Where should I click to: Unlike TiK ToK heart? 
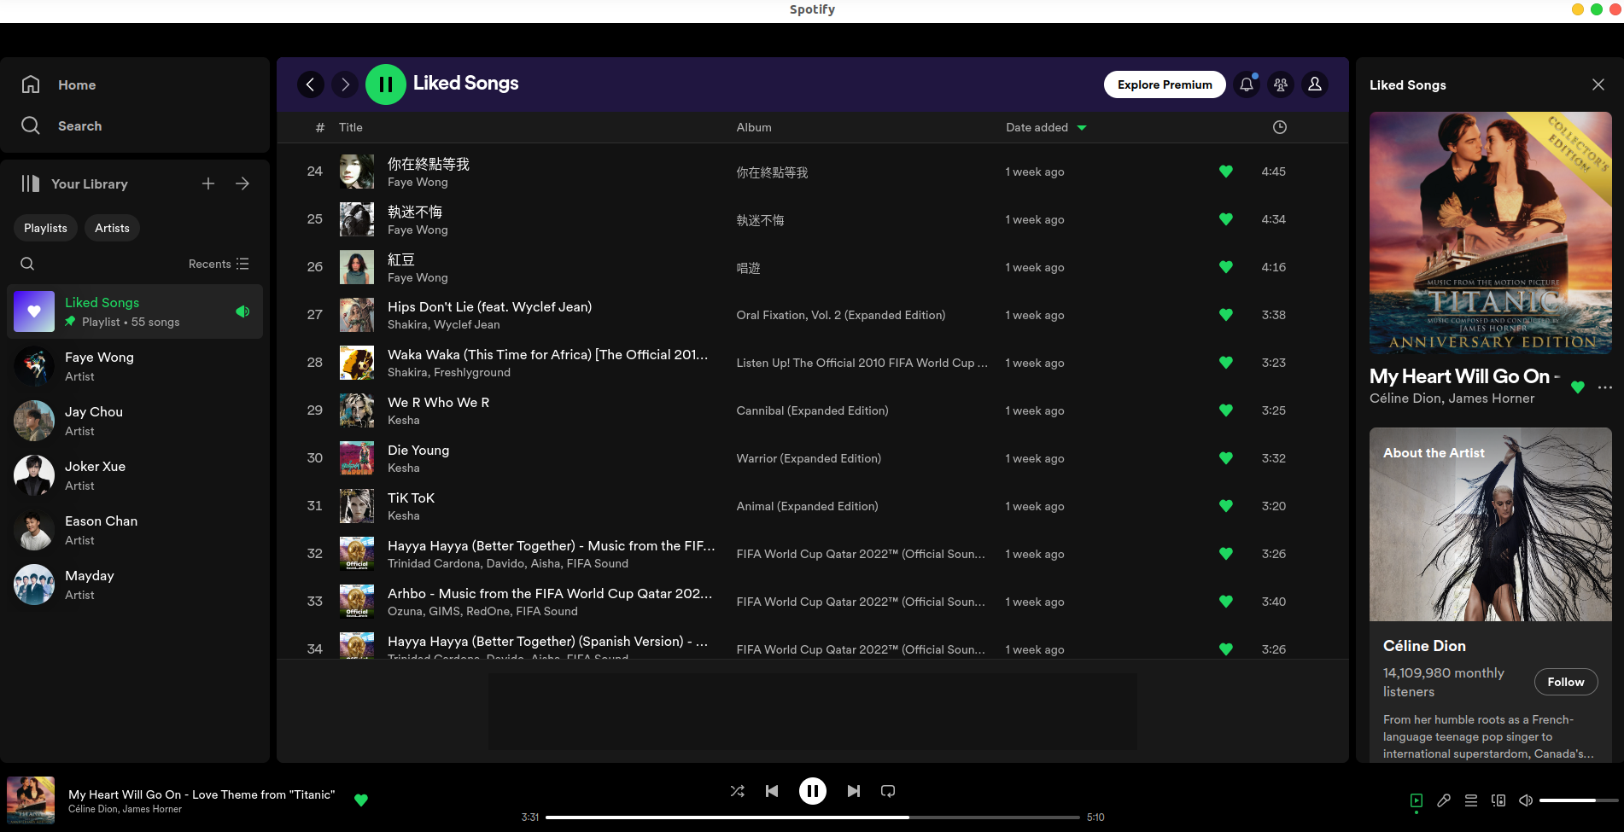click(x=1226, y=506)
